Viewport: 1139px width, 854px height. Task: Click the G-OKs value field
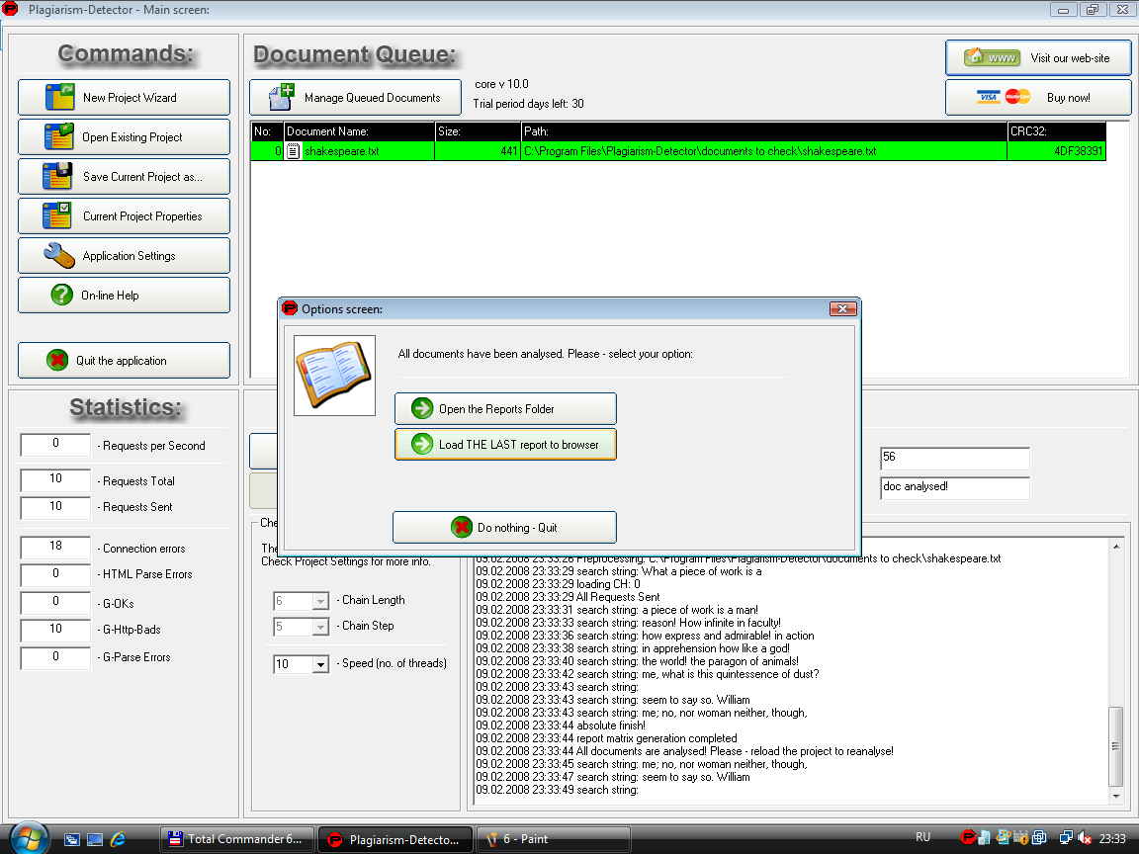56,603
